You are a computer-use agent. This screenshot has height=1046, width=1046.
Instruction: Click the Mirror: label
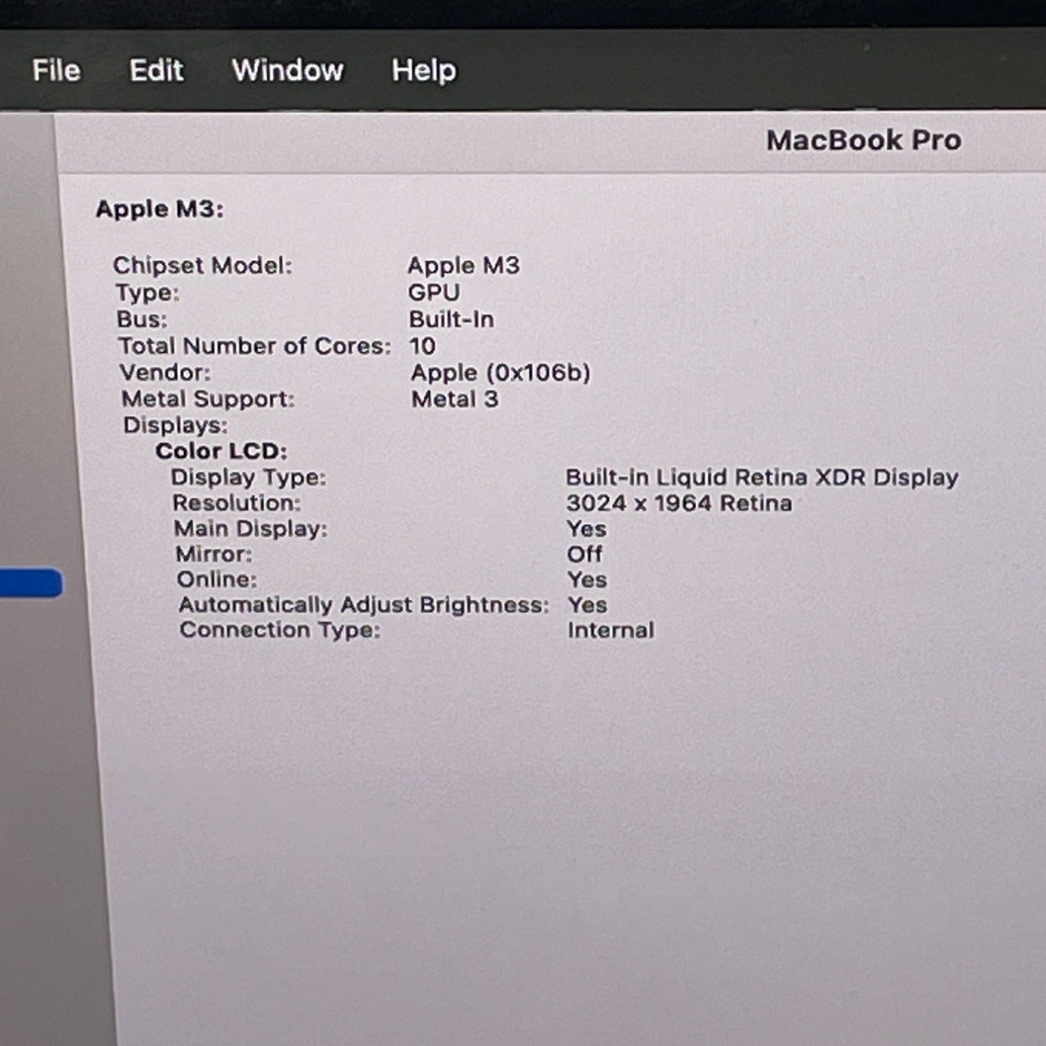point(213,554)
